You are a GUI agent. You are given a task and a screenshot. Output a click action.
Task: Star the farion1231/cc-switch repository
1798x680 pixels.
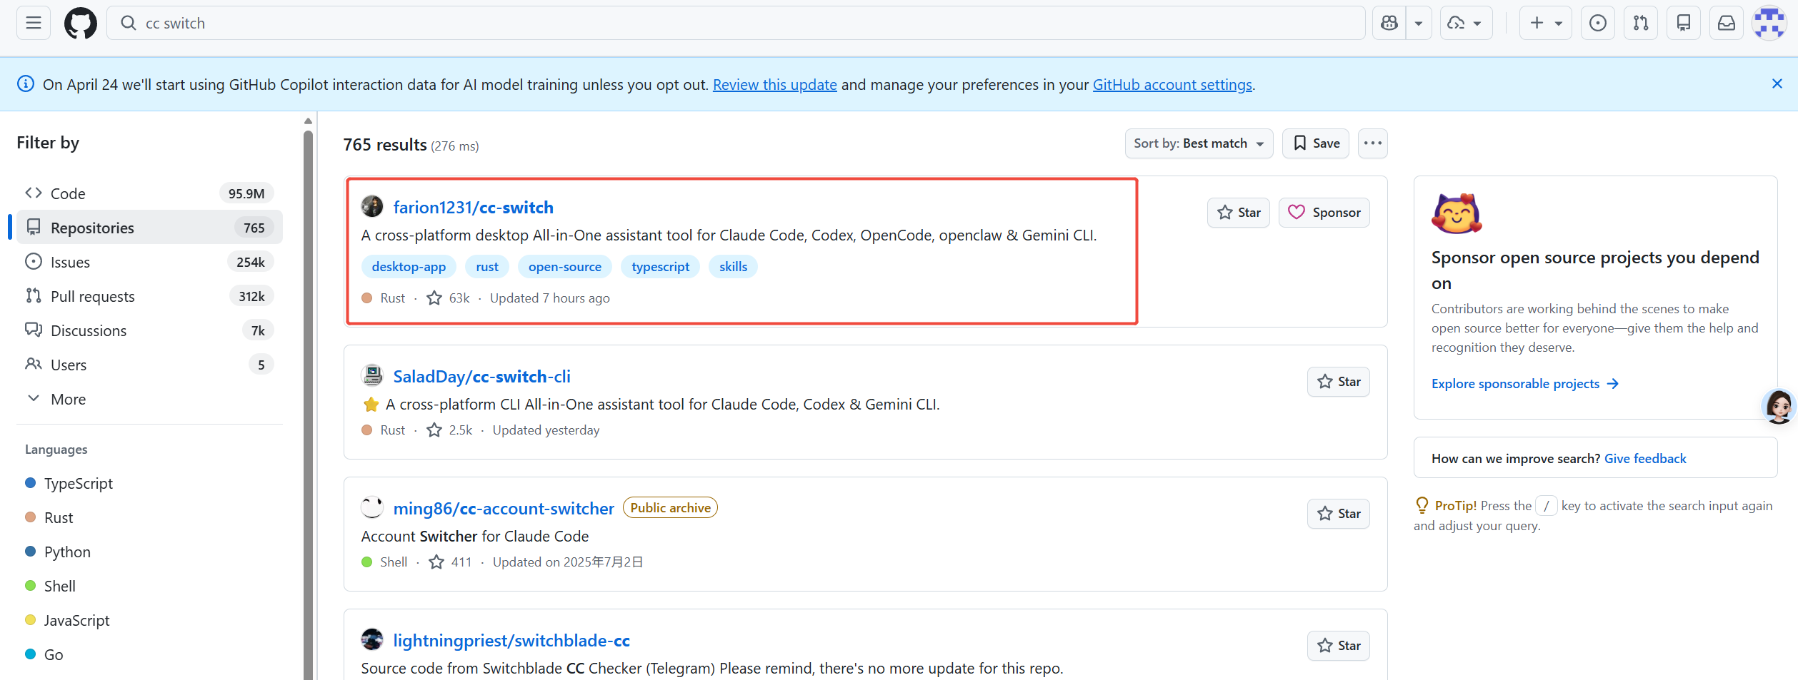click(x=1239, y=213)
